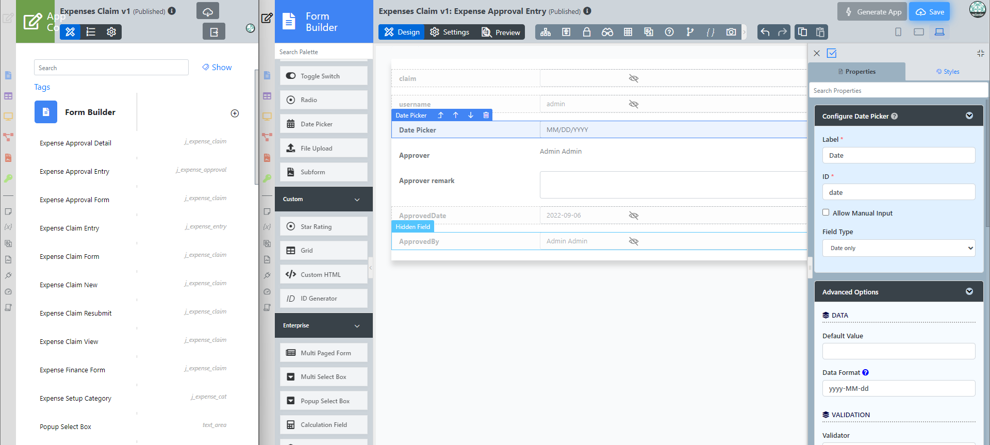Switch to tablet view

(x=919, y=32)
